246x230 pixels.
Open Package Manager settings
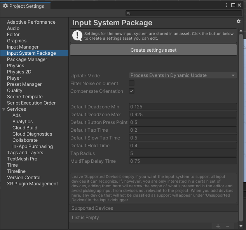pos(27,59)
